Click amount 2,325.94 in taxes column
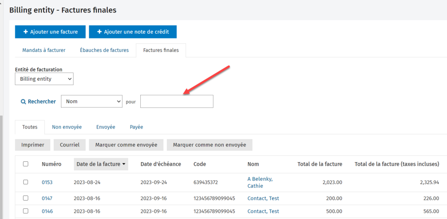 click(430, 182)
